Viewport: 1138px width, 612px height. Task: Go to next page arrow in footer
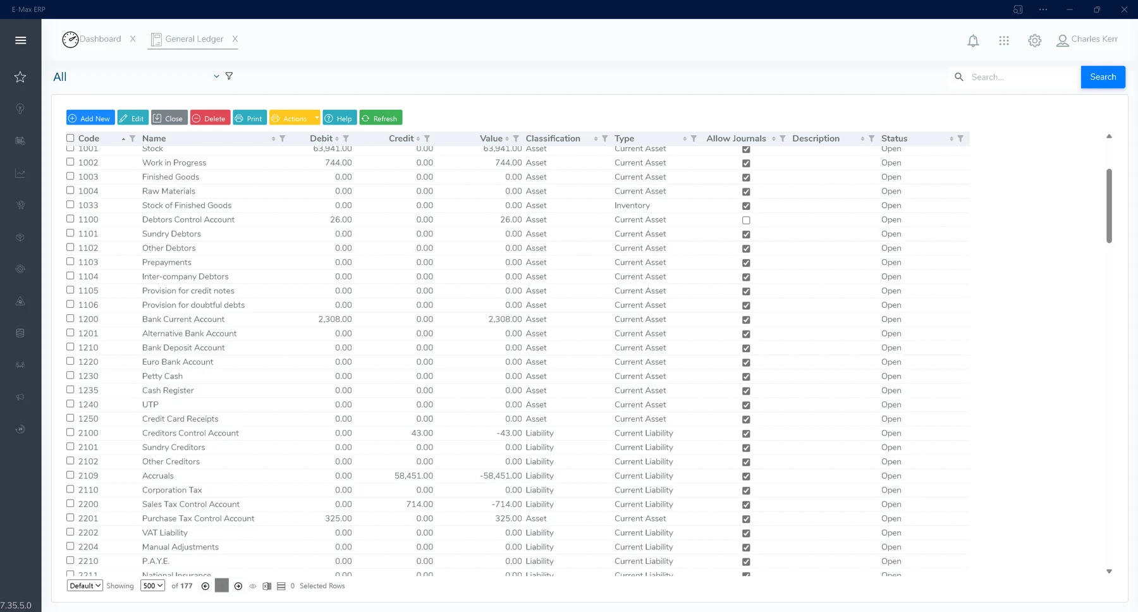(x=238, y=586)
